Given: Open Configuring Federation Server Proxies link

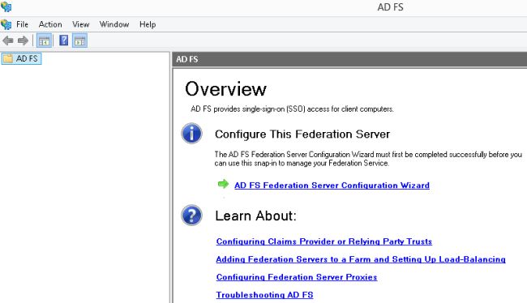Looking at the screenshot, I should tap(297, 277).
